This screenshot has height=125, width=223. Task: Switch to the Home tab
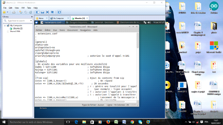pyautogui.click(x=41, y=18)
